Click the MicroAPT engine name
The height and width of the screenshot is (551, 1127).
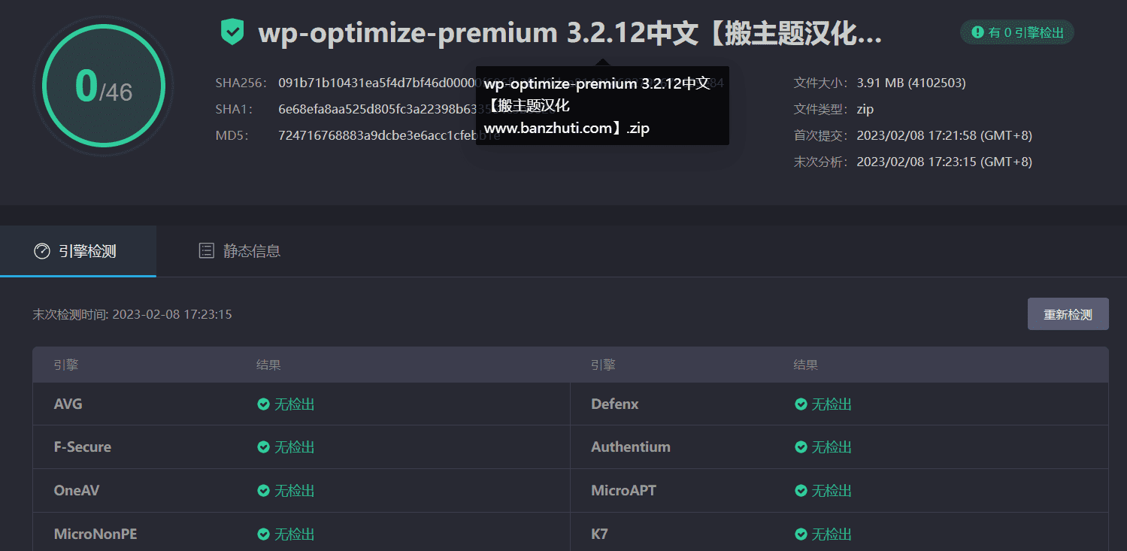coord(624,491)
